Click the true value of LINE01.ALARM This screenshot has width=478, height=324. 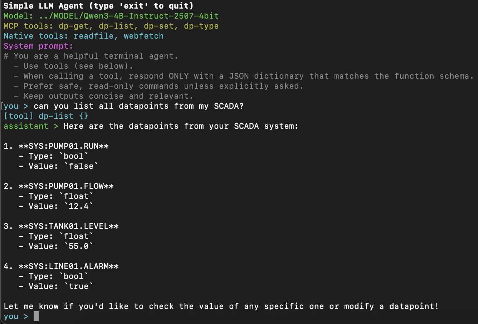[79, 286]
